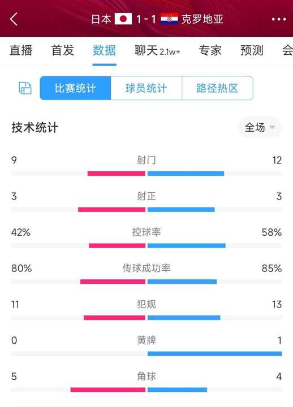Switch to the 球员统计 segment

click(x=146, y=88)
